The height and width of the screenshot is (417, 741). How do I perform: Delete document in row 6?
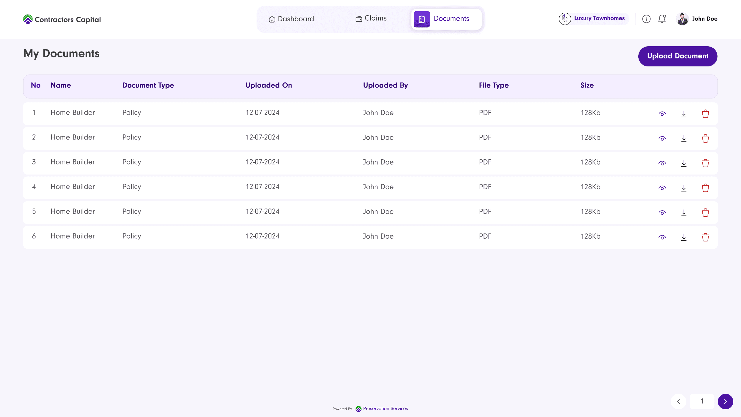tap(705, 238)
